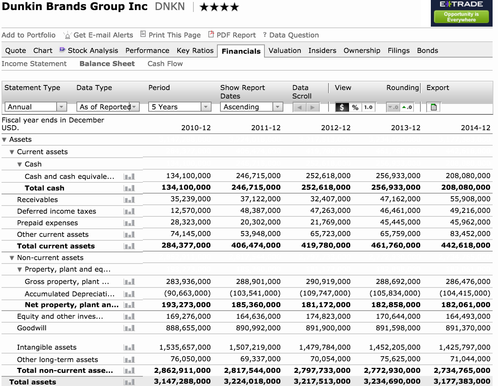
Task: Open chart icon for Total current assets
Action: [x=129, y=246]
